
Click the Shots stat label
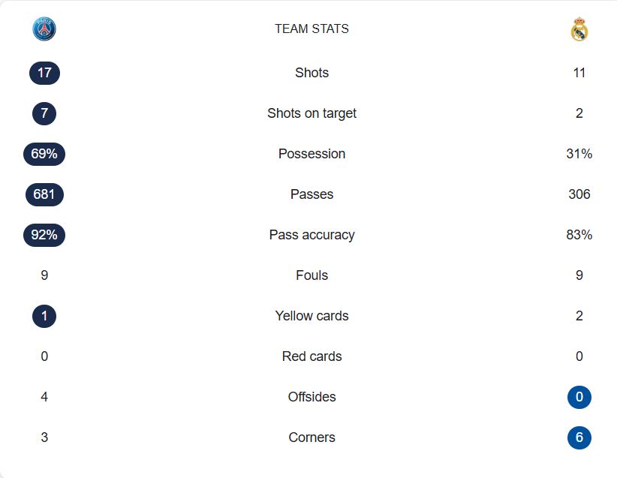312,73
